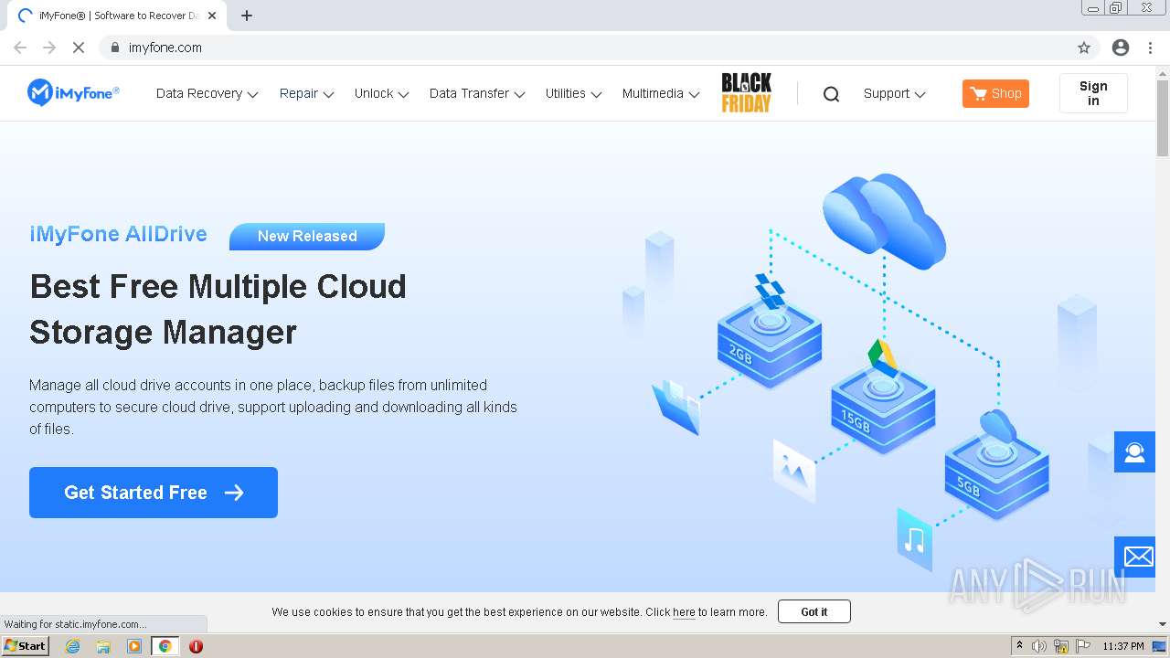This screenshot has width=1170, height=658.
Task: Go back in browser history
Action: 20,48
